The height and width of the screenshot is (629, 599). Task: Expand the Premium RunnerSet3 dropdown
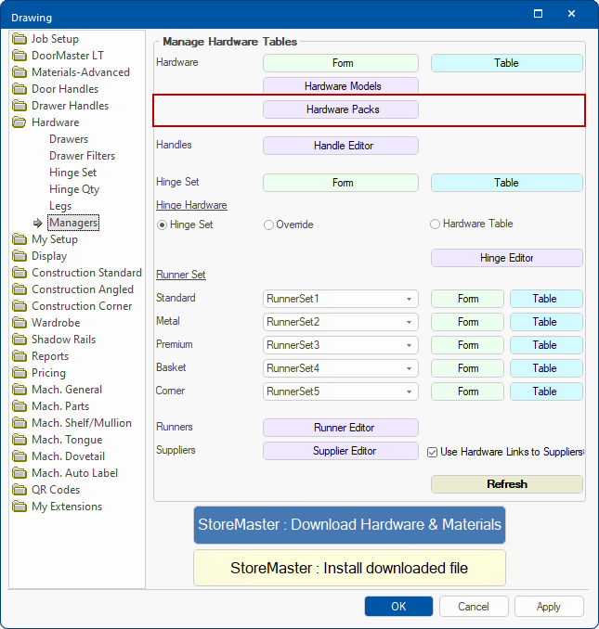coord(409,345)
